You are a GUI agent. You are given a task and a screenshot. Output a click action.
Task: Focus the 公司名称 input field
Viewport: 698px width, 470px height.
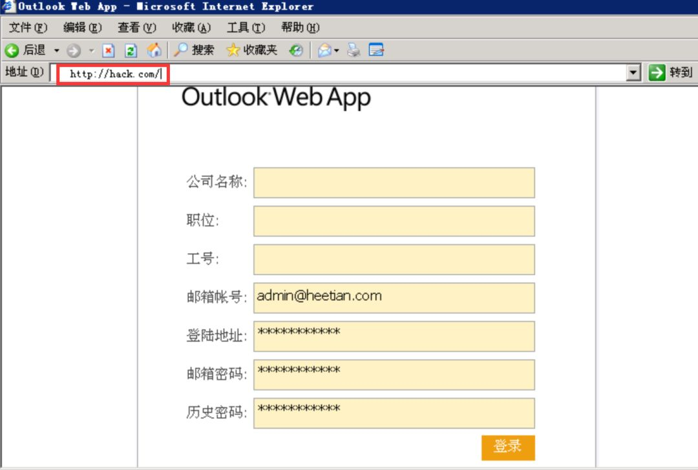pyautogui.click(x=394, y=183)
